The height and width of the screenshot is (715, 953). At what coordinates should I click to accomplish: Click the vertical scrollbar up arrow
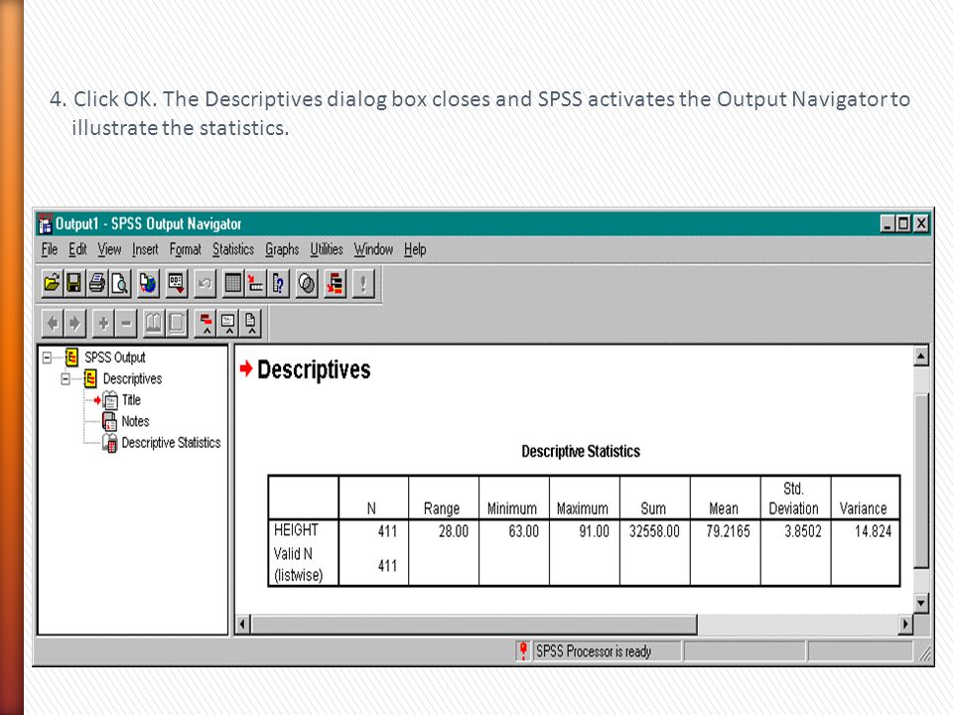921,357
